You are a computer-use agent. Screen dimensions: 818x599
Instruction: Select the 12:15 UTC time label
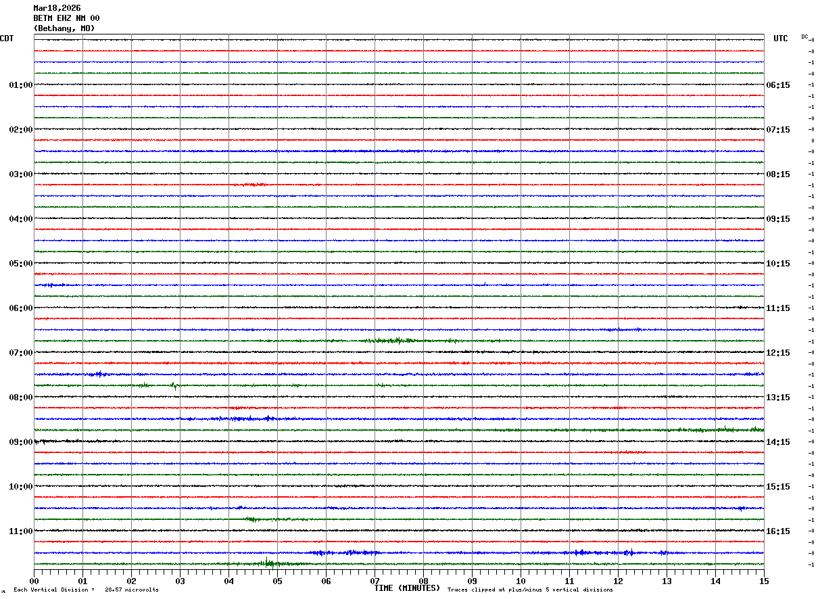click(777, 353)
